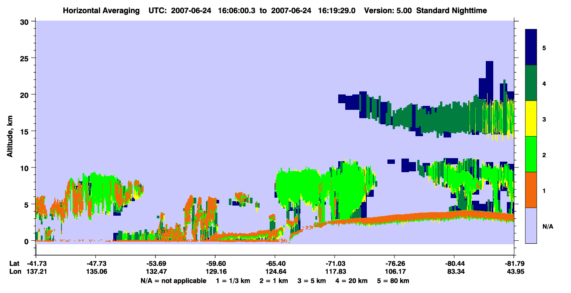
Task: Click latitude value '-76.26'
Action: point(394,264)
